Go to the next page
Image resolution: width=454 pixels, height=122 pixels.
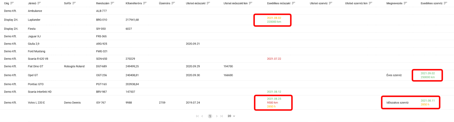(217, 116)
